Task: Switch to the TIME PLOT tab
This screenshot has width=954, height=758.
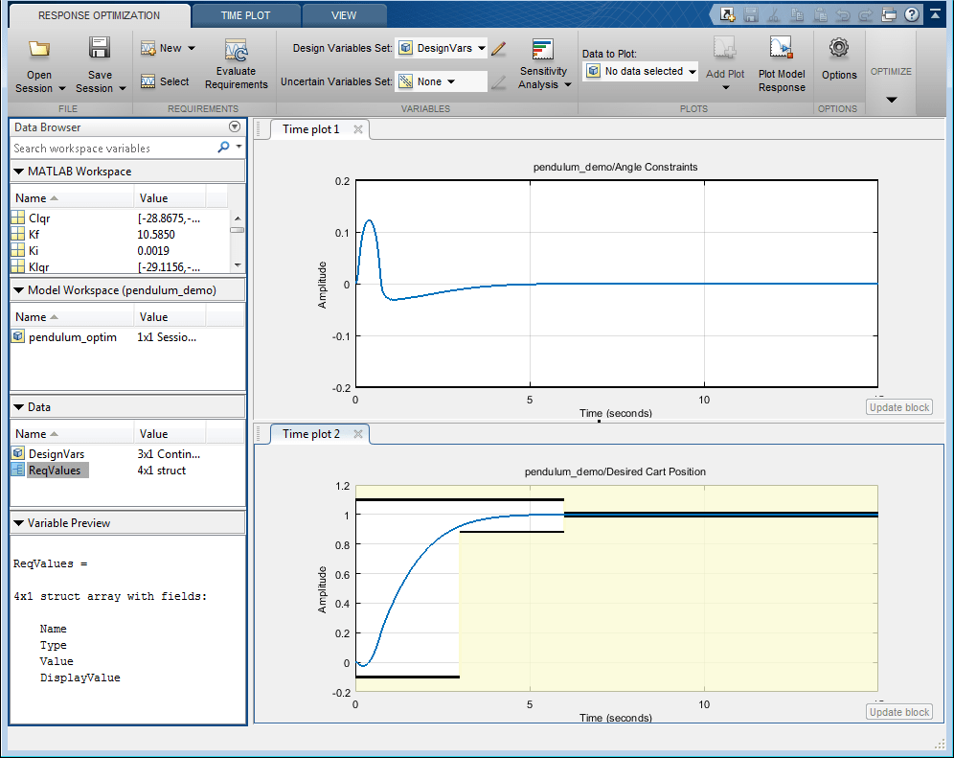Action: click(x=246, y=15)
